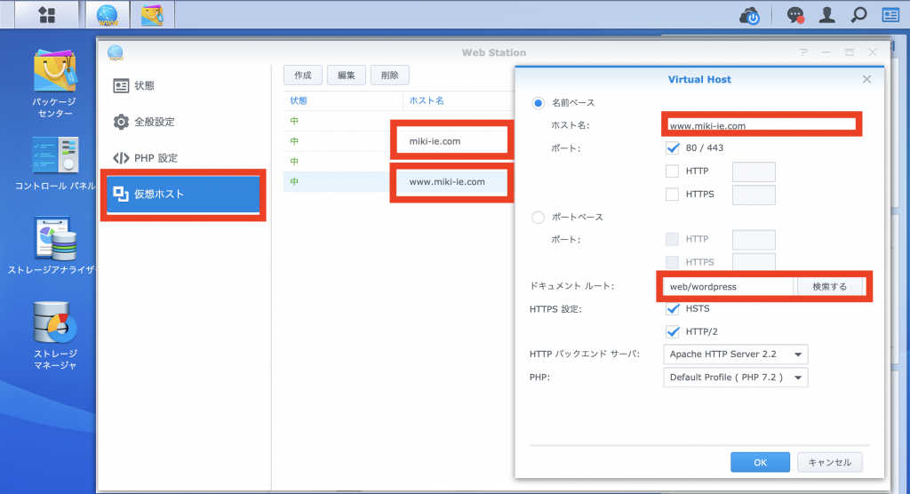
Task: Click the OK button
Action: click(760, 462)
